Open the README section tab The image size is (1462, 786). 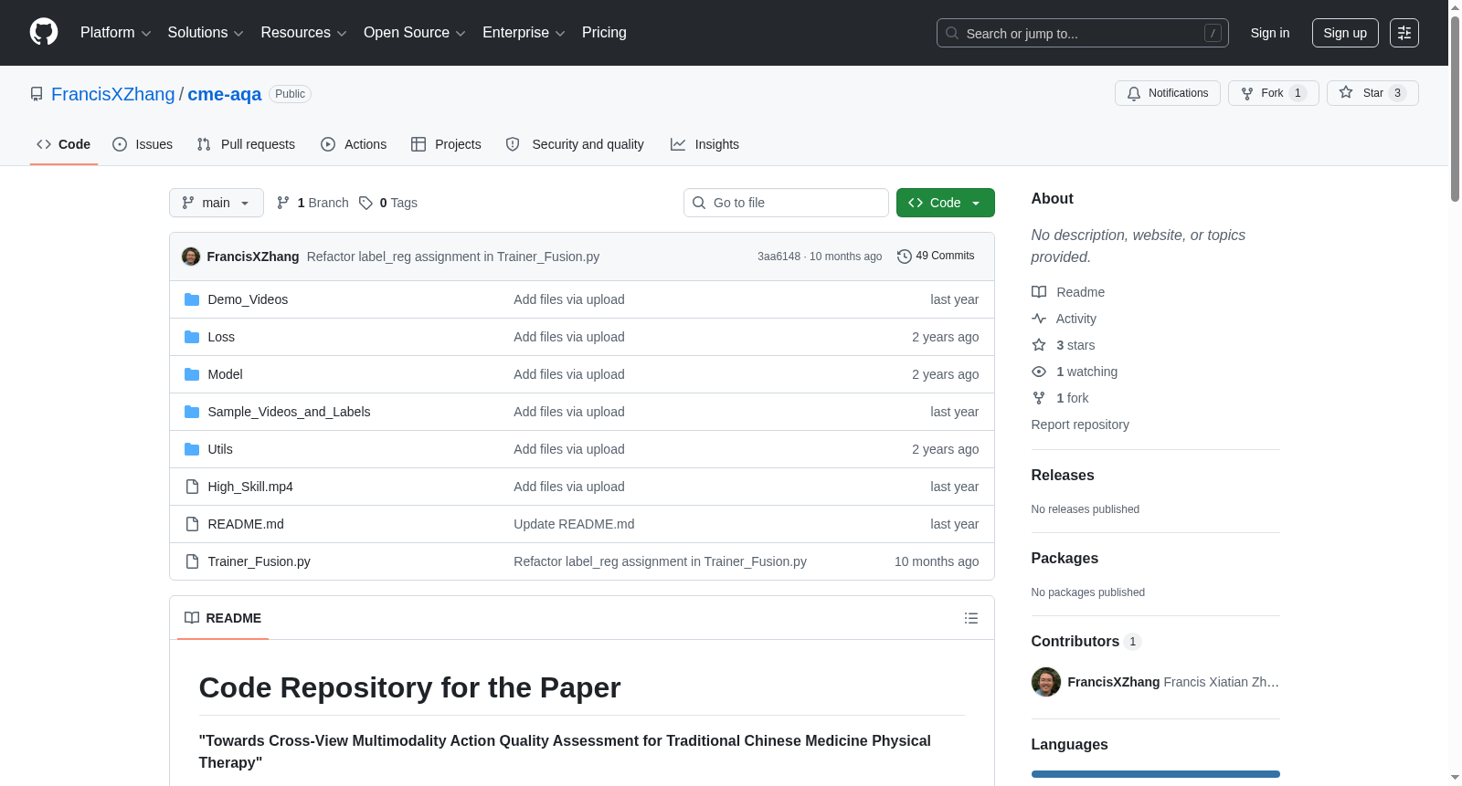(223, 618)
